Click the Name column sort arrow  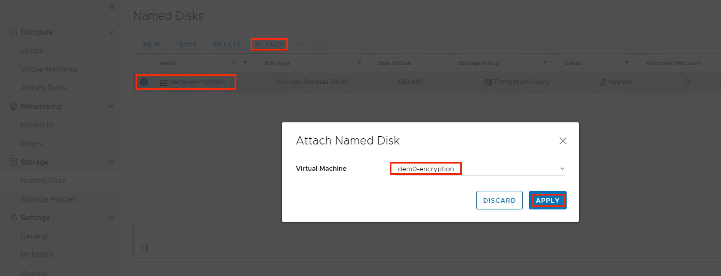[x=234, y=63]
